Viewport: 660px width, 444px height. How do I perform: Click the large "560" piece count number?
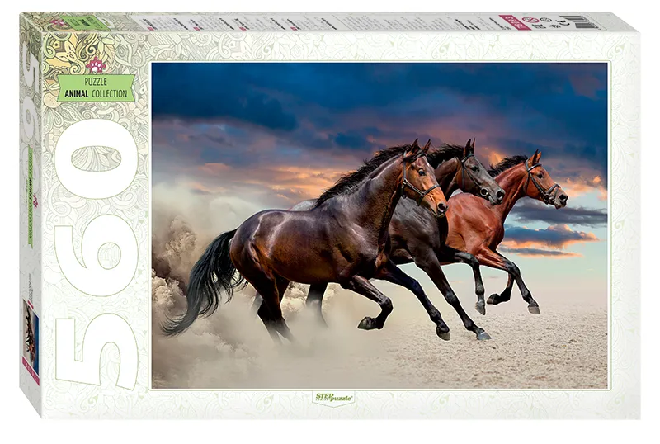[97, 254]
